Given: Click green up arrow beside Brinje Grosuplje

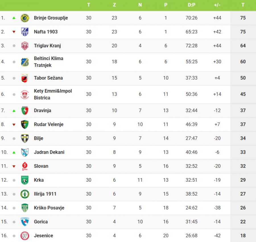Looking at the screenshot, I should [x=14, y=18].
